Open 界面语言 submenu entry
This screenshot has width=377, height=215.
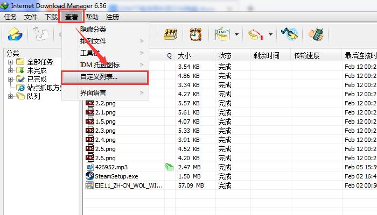coord(106,92)
